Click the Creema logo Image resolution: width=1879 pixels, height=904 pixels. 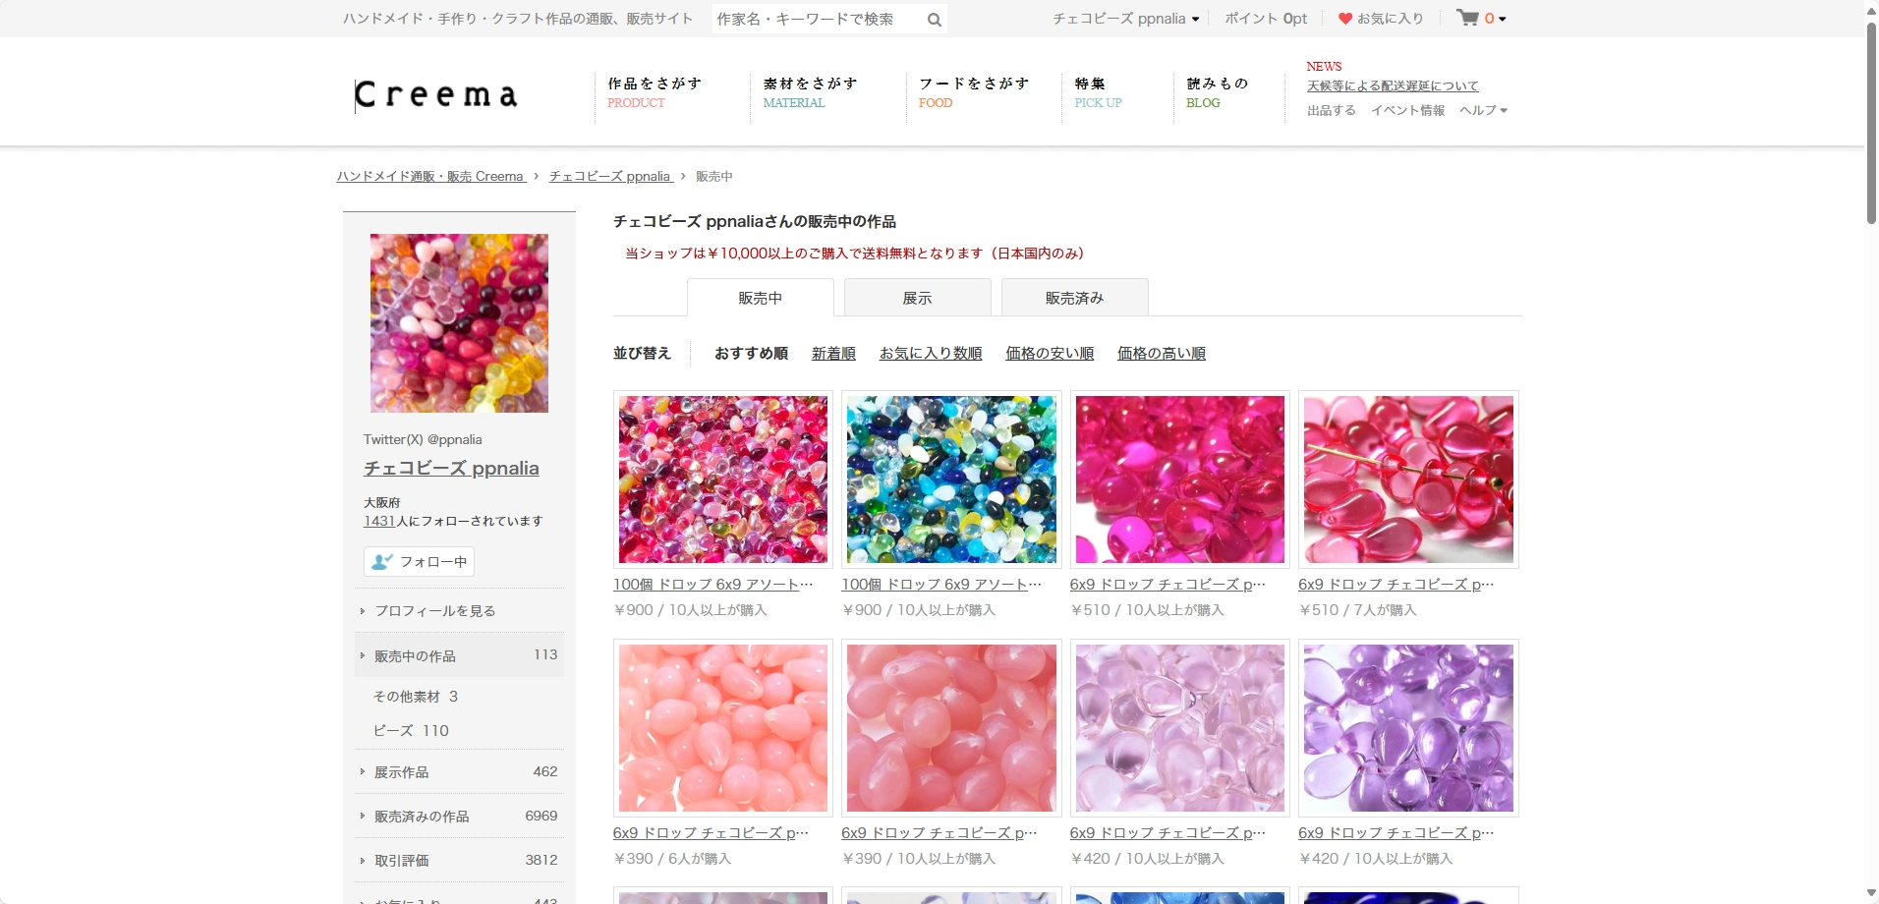[x=435, y=94]
